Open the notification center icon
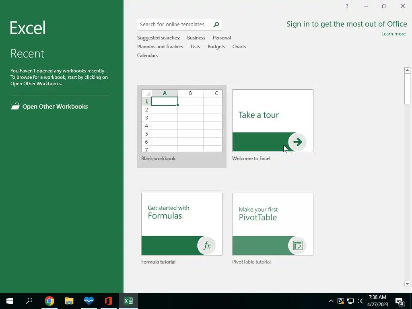 (x=400, y=301)
